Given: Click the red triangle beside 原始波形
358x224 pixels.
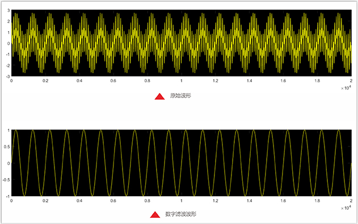Looking at the screenshot, I should pos(159,96).
